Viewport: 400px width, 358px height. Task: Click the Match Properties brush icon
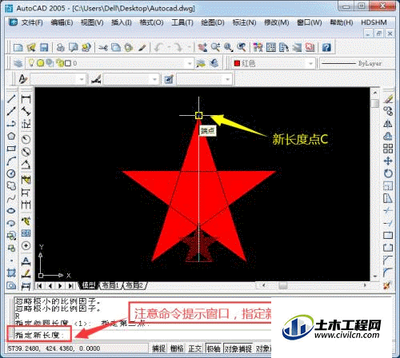[142, 47]
